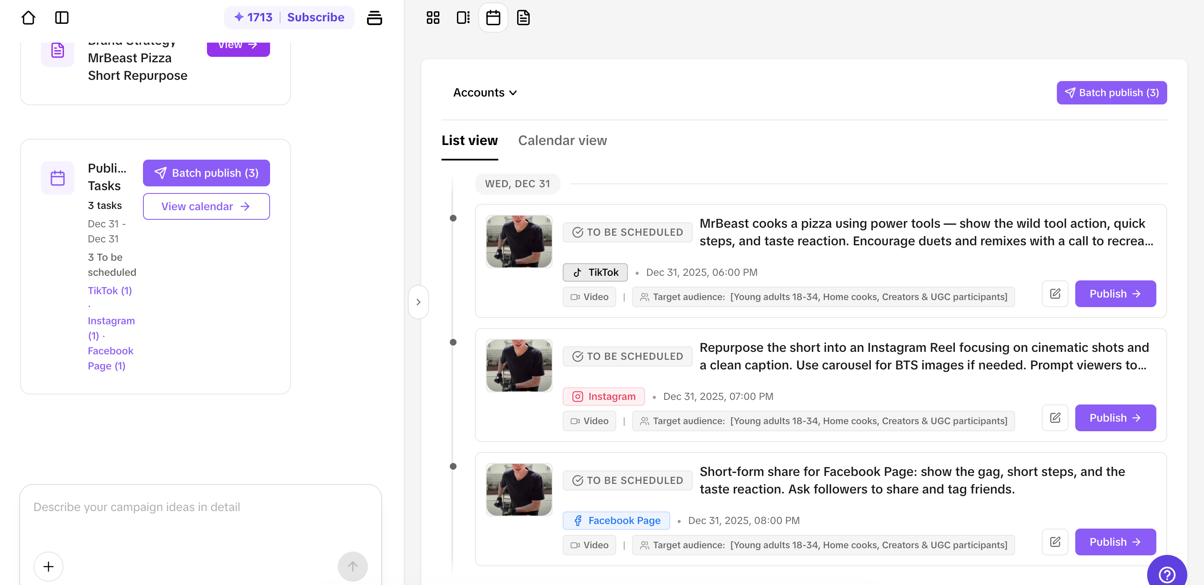This screenshot has width=1204, height=585.
Task: Expand the Accounts dropdown
Action: click(x=485, y=92)
